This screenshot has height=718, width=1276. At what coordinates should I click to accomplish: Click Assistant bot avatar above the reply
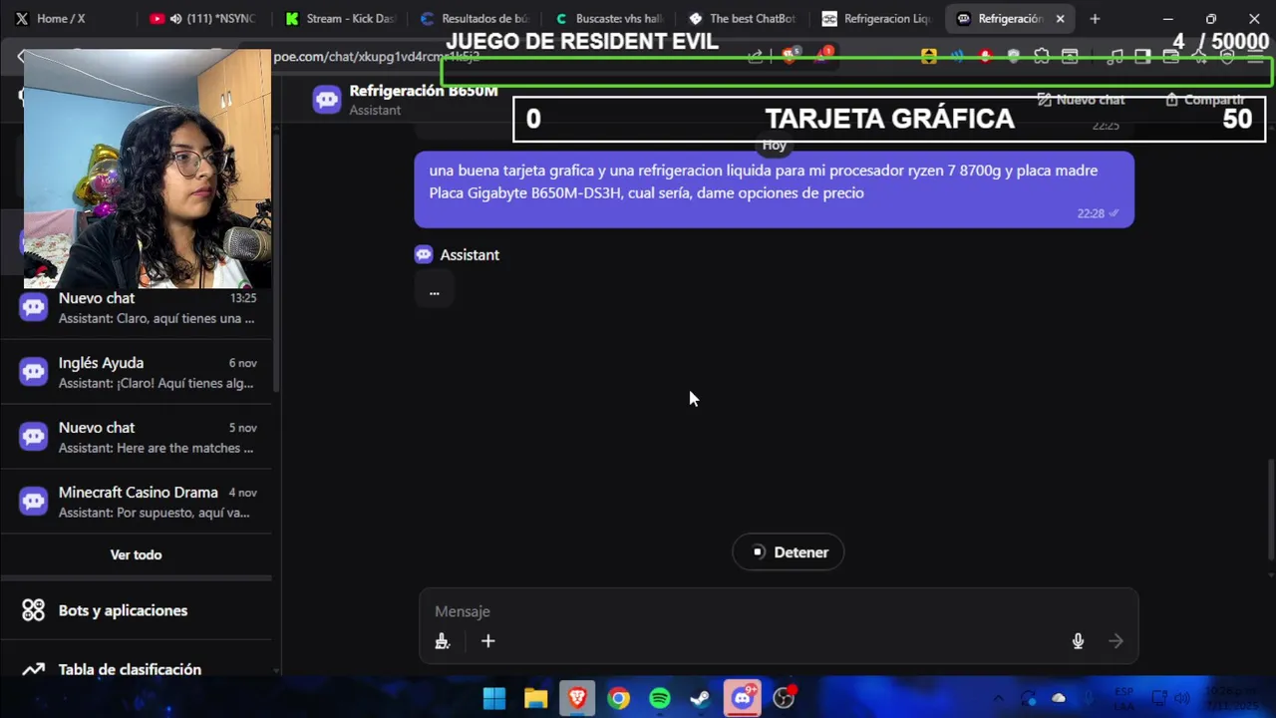click(x=424, y=254)
